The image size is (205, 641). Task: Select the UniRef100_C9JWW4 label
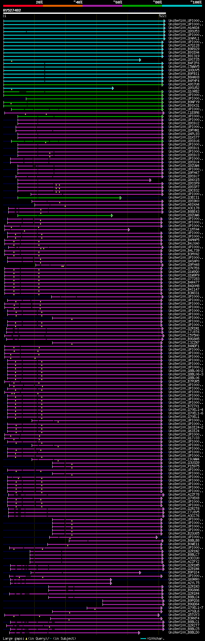click(184, 459)
